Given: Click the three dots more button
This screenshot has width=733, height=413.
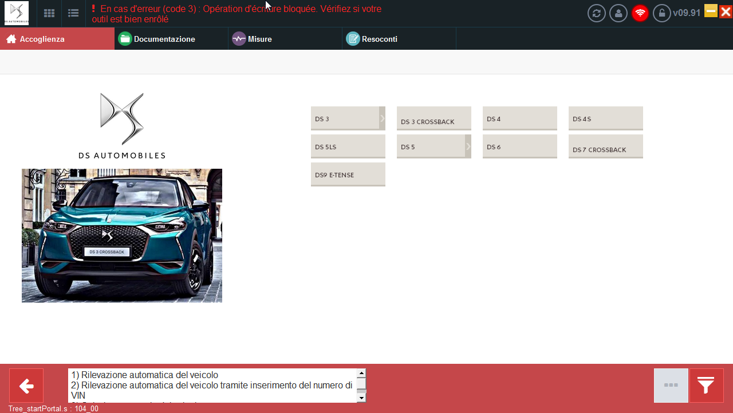Looking at the screenshot, I should [671, 386].
